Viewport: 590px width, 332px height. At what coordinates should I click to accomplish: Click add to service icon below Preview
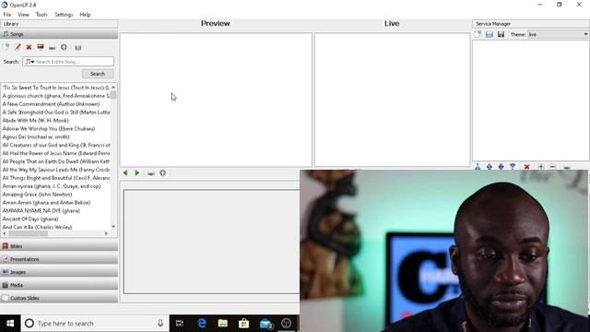[x=162, y=173]
